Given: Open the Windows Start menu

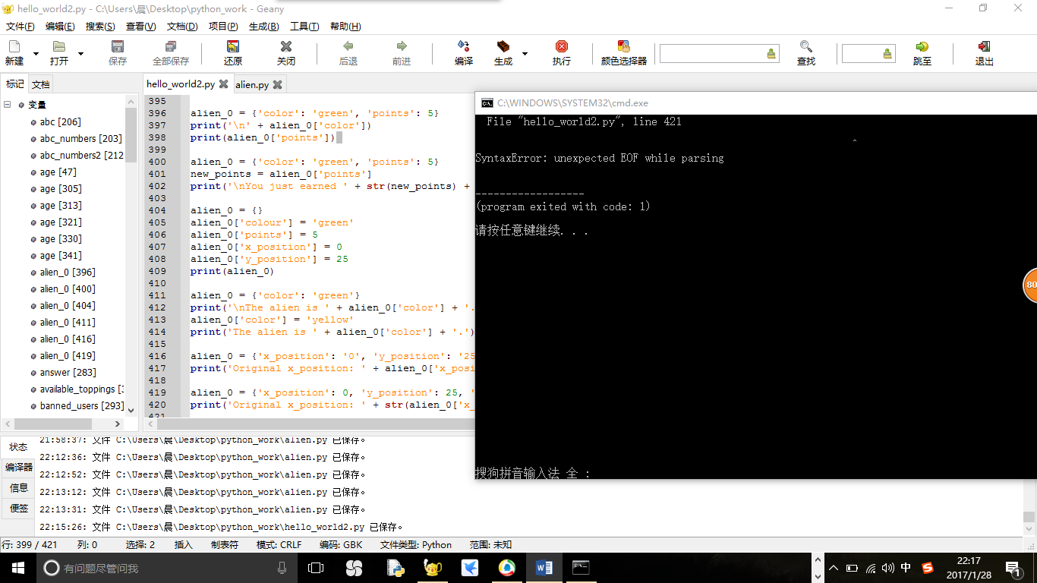Looking at the screenshot, I should tap(17, 568).
